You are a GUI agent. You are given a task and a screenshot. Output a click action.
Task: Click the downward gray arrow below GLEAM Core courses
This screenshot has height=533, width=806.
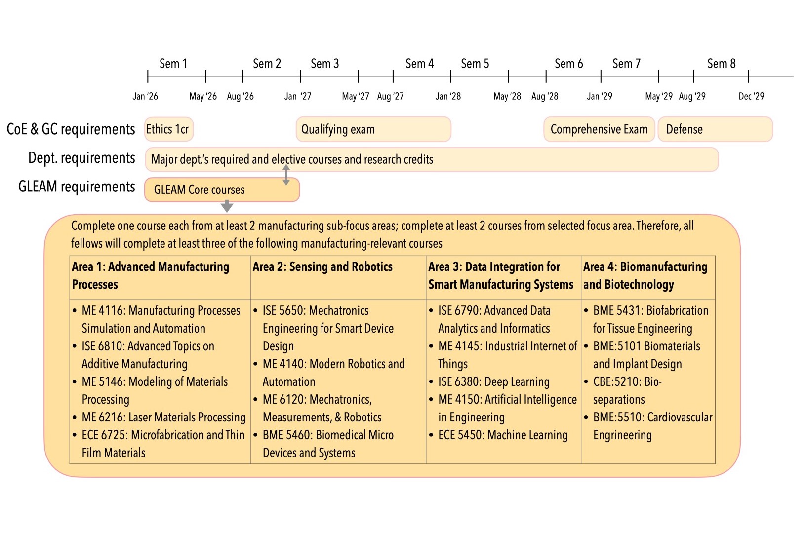tap(227, 205)
